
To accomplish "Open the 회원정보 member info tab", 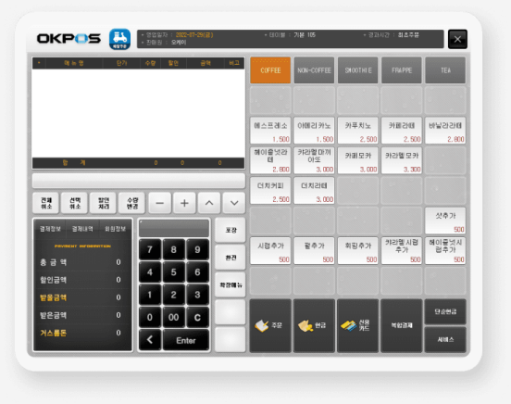I will click(115, 229).
